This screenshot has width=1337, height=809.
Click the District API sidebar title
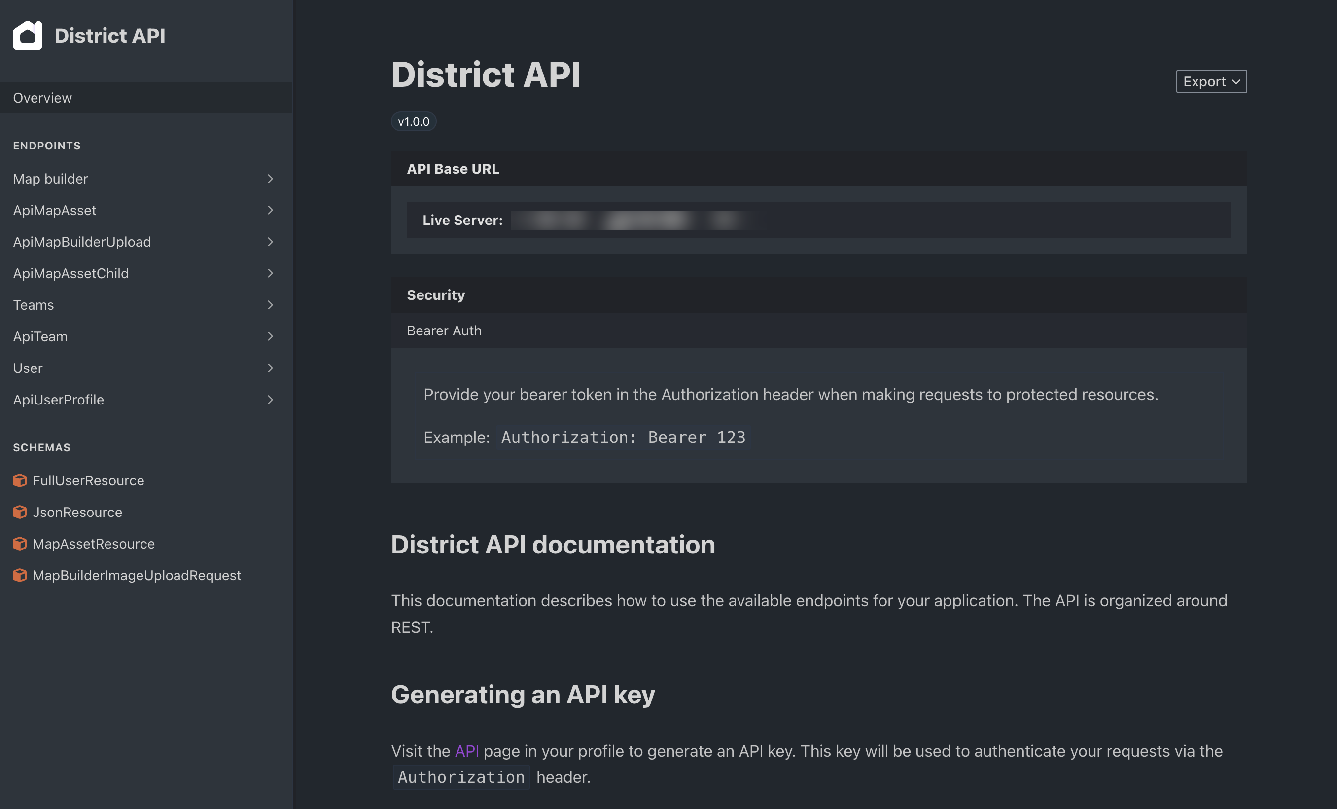point(109,36)
